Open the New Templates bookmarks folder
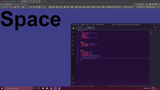 pos(96,7)
